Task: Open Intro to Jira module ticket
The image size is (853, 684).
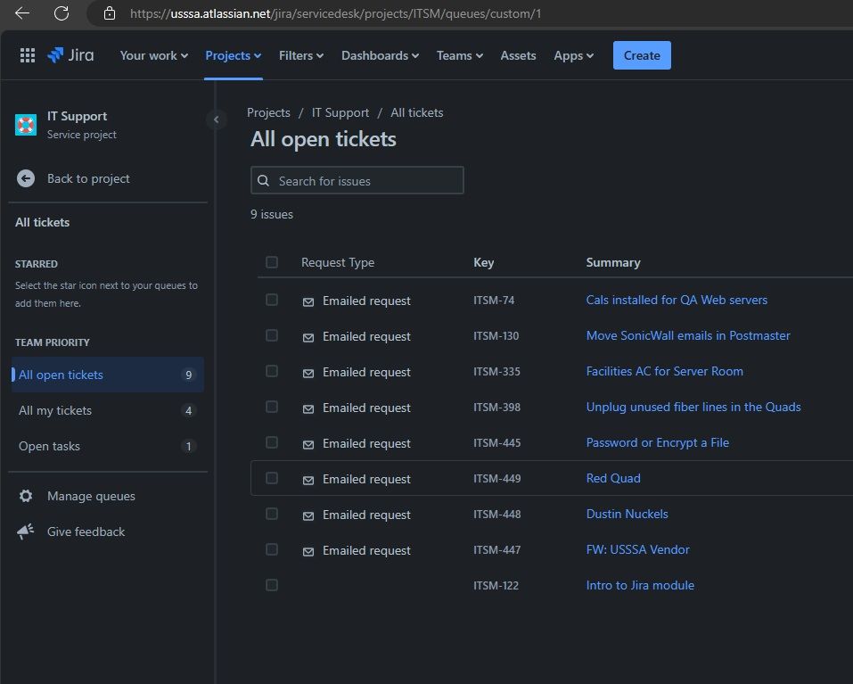Action: pos(640,585)
